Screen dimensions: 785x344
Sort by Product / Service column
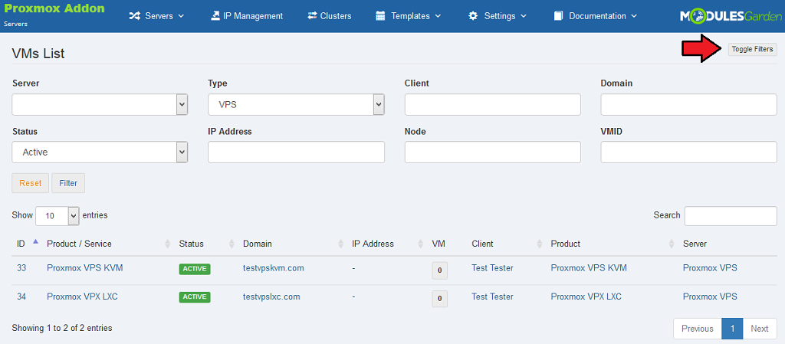click(x=107, y=244)
